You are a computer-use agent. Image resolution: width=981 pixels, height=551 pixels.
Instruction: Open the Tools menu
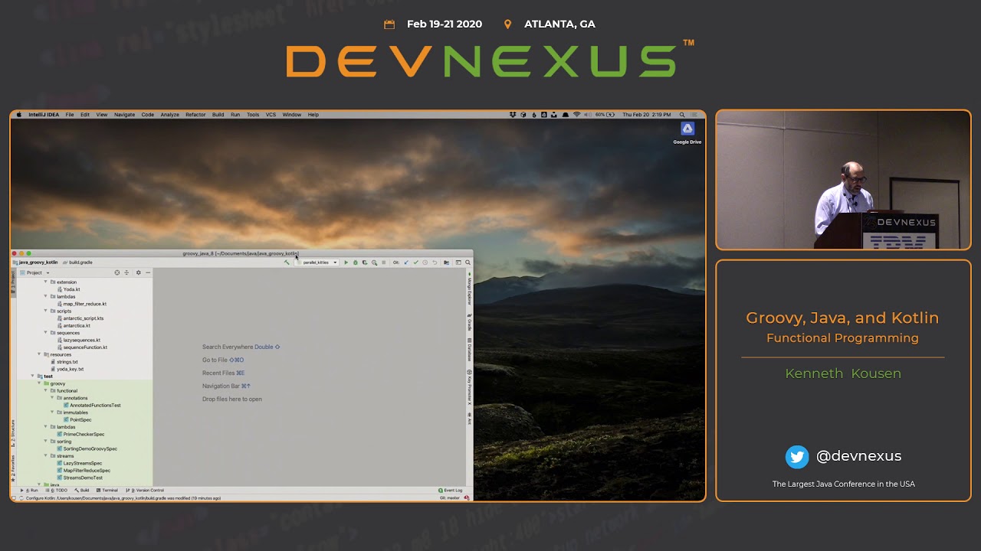click(252, 115)
